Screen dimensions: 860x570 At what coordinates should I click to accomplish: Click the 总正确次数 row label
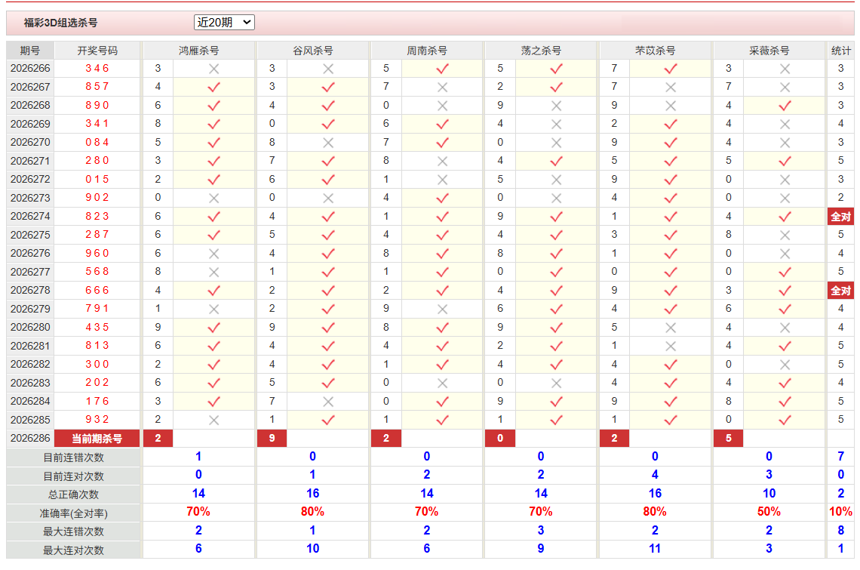click(73, 495)
